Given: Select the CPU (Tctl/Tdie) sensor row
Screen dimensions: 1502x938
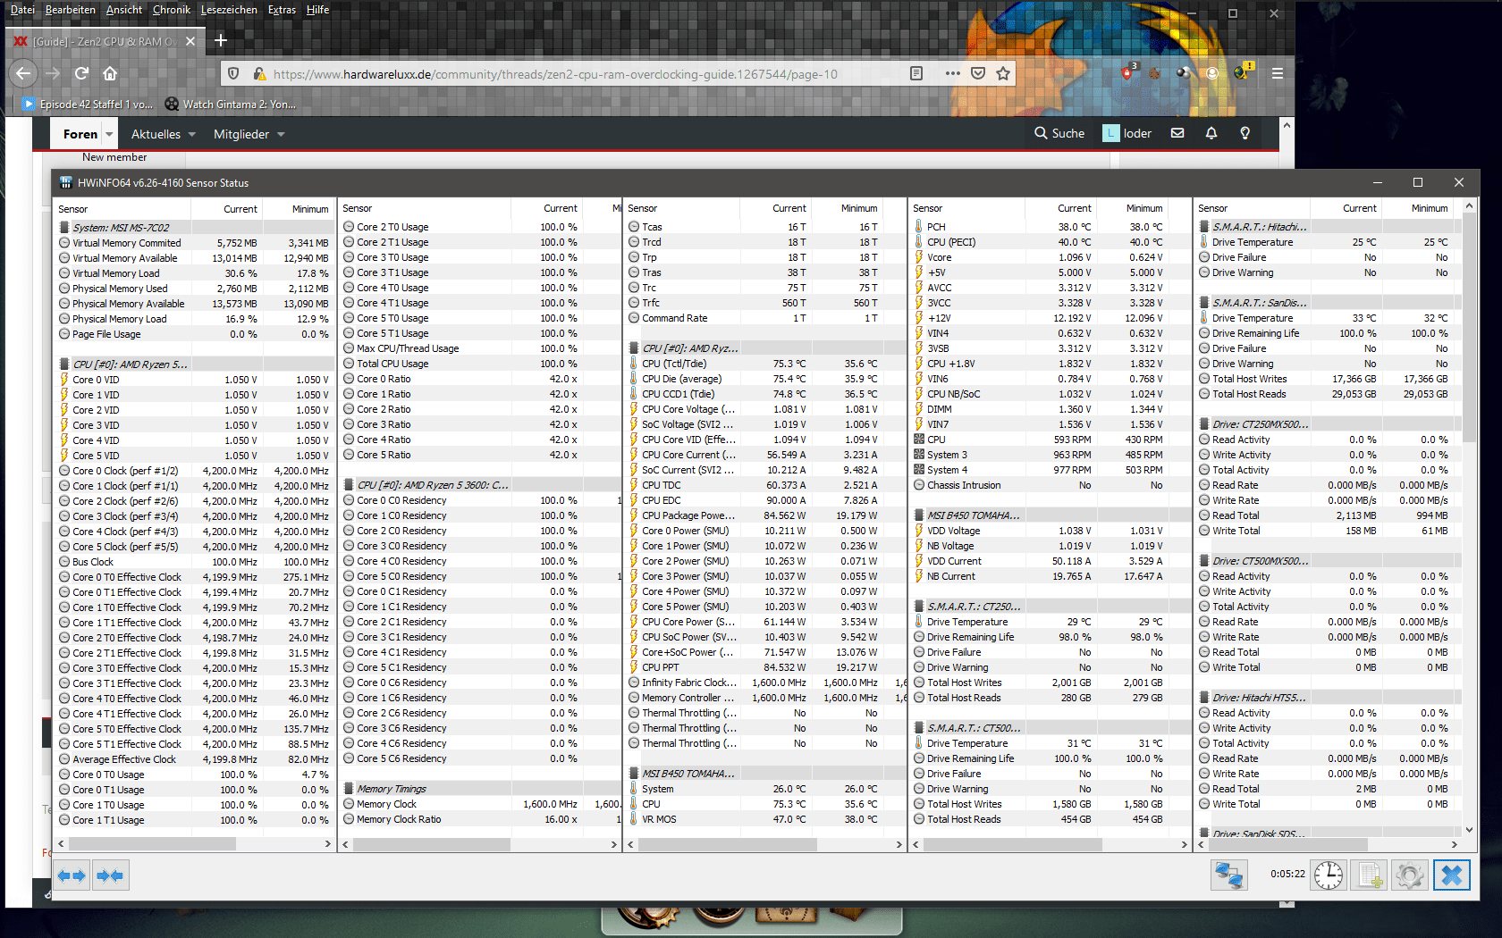Looking at the screenshot, I should coord(764,364).
